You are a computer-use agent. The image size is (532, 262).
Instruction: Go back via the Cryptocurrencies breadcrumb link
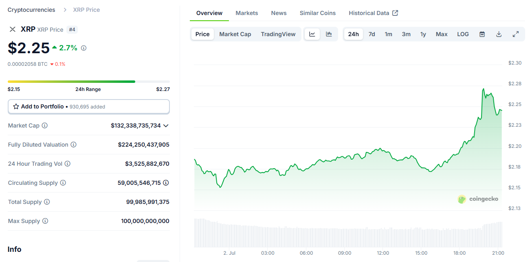tap(31, 9)
